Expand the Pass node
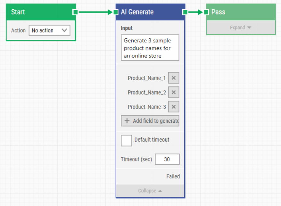The image size is (281, 206). (241, 28)
